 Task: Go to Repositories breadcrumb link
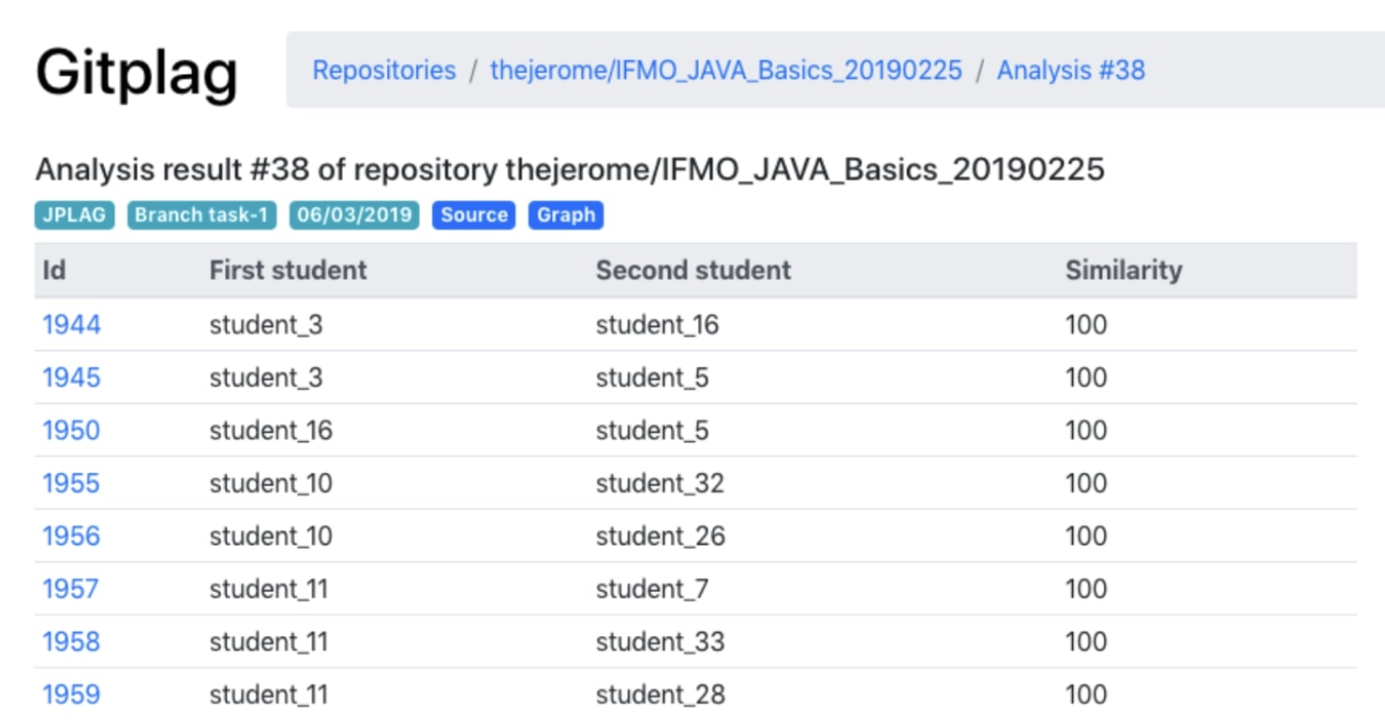[384, 70]
